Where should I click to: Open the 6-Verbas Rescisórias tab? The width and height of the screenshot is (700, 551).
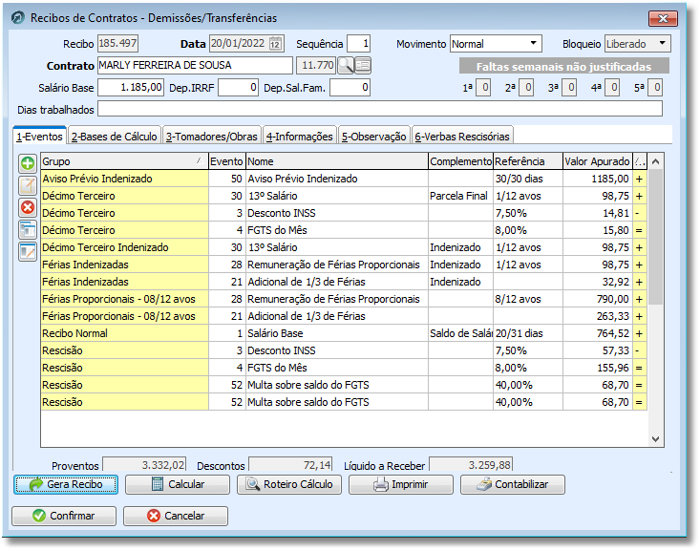click(462, 137)
